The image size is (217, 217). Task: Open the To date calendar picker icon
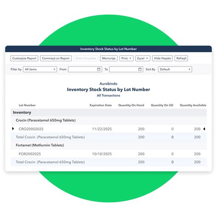click(x=140, y=69)
